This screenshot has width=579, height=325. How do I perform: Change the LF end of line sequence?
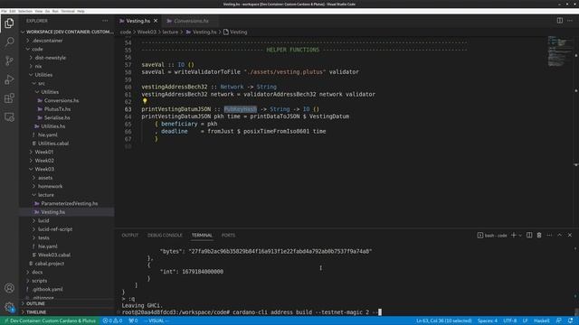point(526,320)
